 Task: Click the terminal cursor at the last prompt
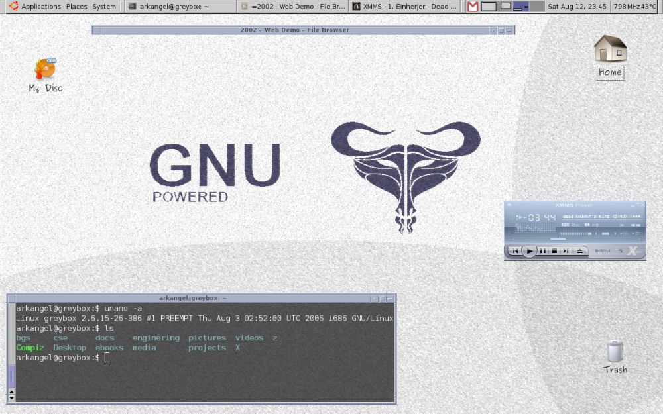tap(107, 358)
